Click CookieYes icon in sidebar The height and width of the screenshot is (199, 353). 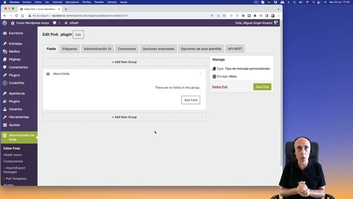click(5, 83)
